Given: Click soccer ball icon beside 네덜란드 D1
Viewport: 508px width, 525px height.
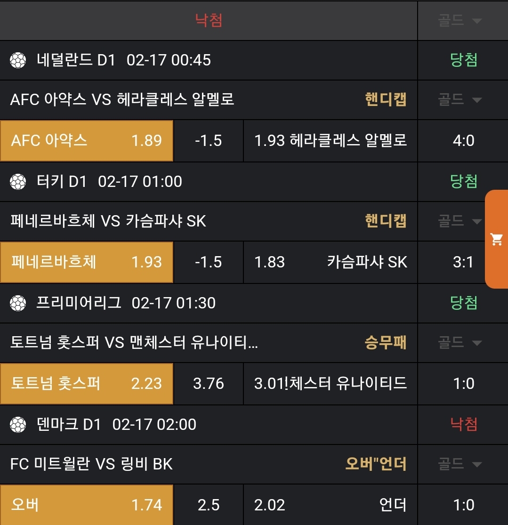Looking at the screenshot, I should click(x=18, y=60).
